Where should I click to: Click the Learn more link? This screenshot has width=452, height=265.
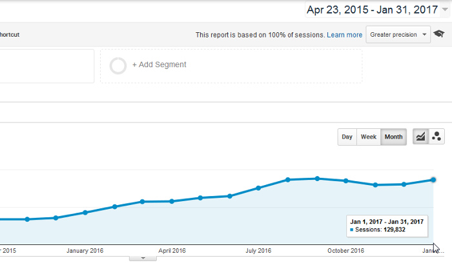344,35
